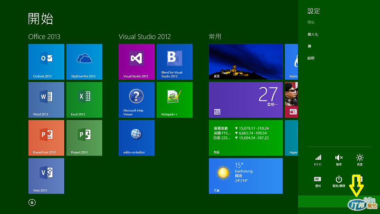Open the Desktop tile with castle image
Image resolution: width=380 pixels, height=214 pixels.
point(246,62)
